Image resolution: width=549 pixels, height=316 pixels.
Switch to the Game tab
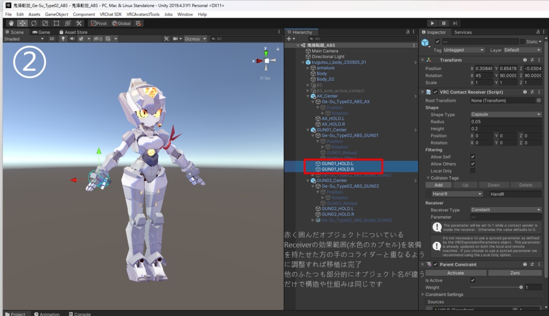43,32
